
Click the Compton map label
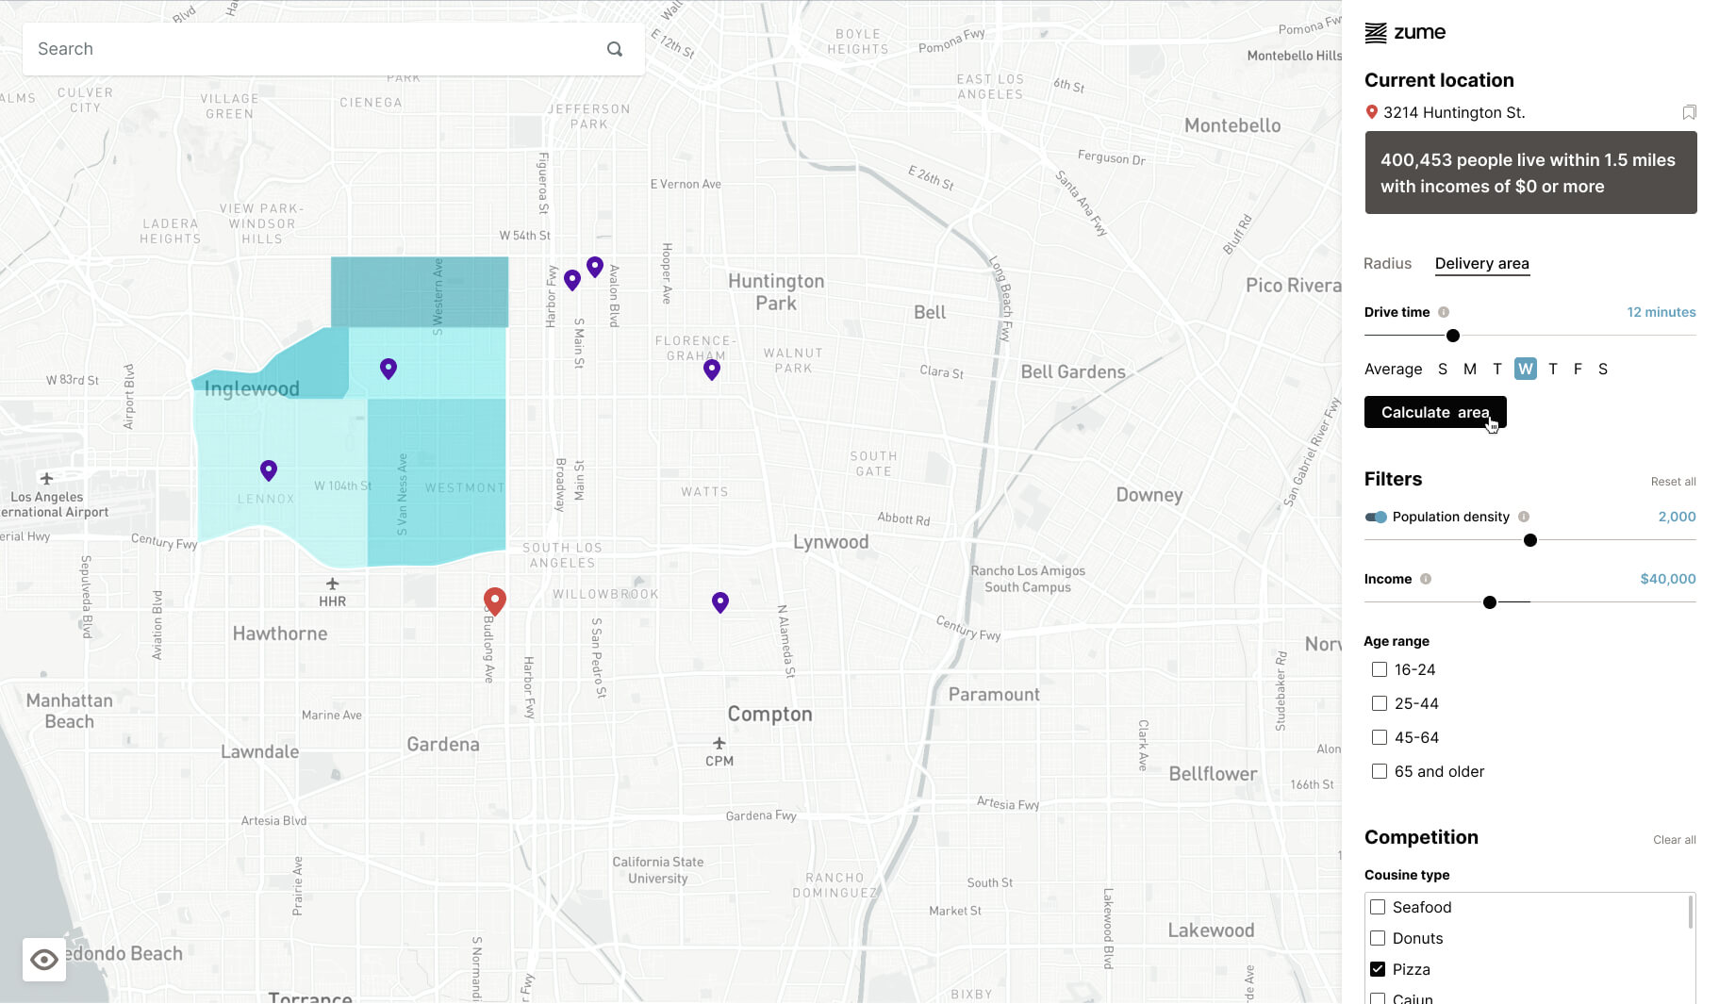click(x=769, y=714)
